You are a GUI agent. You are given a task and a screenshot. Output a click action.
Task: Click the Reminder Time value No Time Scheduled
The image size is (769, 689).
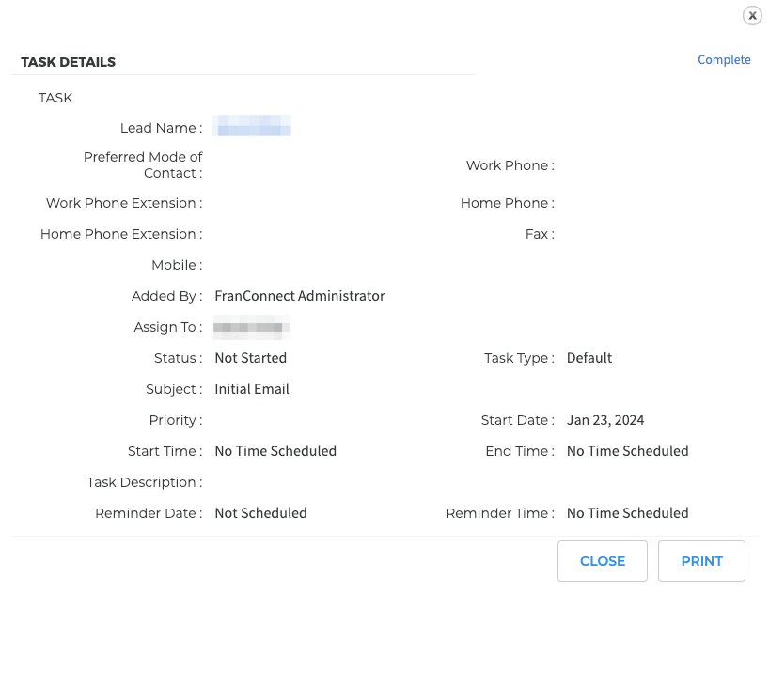[x=627, y=513]
